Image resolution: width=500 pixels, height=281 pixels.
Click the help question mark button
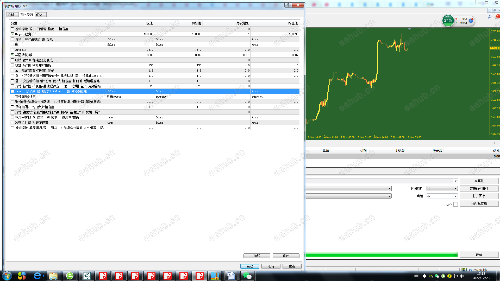point(288,5)
